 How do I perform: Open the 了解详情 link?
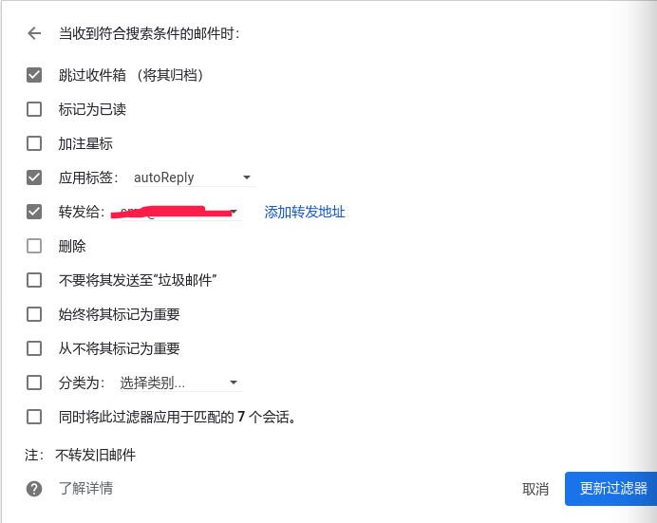click(x=85, y=488)
